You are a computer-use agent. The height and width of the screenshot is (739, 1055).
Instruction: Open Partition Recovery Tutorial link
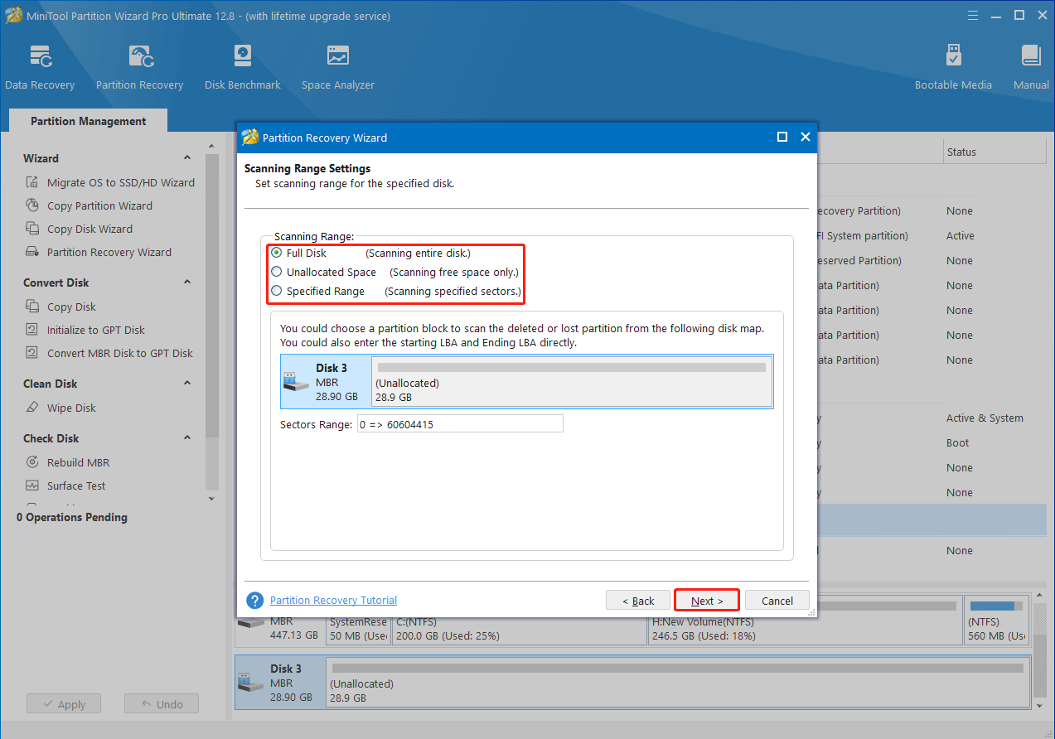click(x=333, y=601)
